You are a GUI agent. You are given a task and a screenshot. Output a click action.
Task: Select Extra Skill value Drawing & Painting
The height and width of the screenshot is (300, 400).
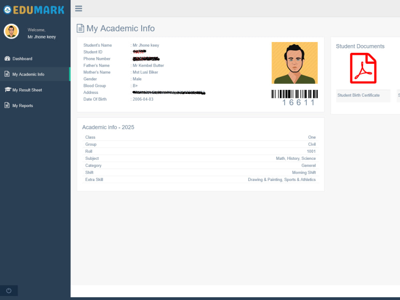265,179
